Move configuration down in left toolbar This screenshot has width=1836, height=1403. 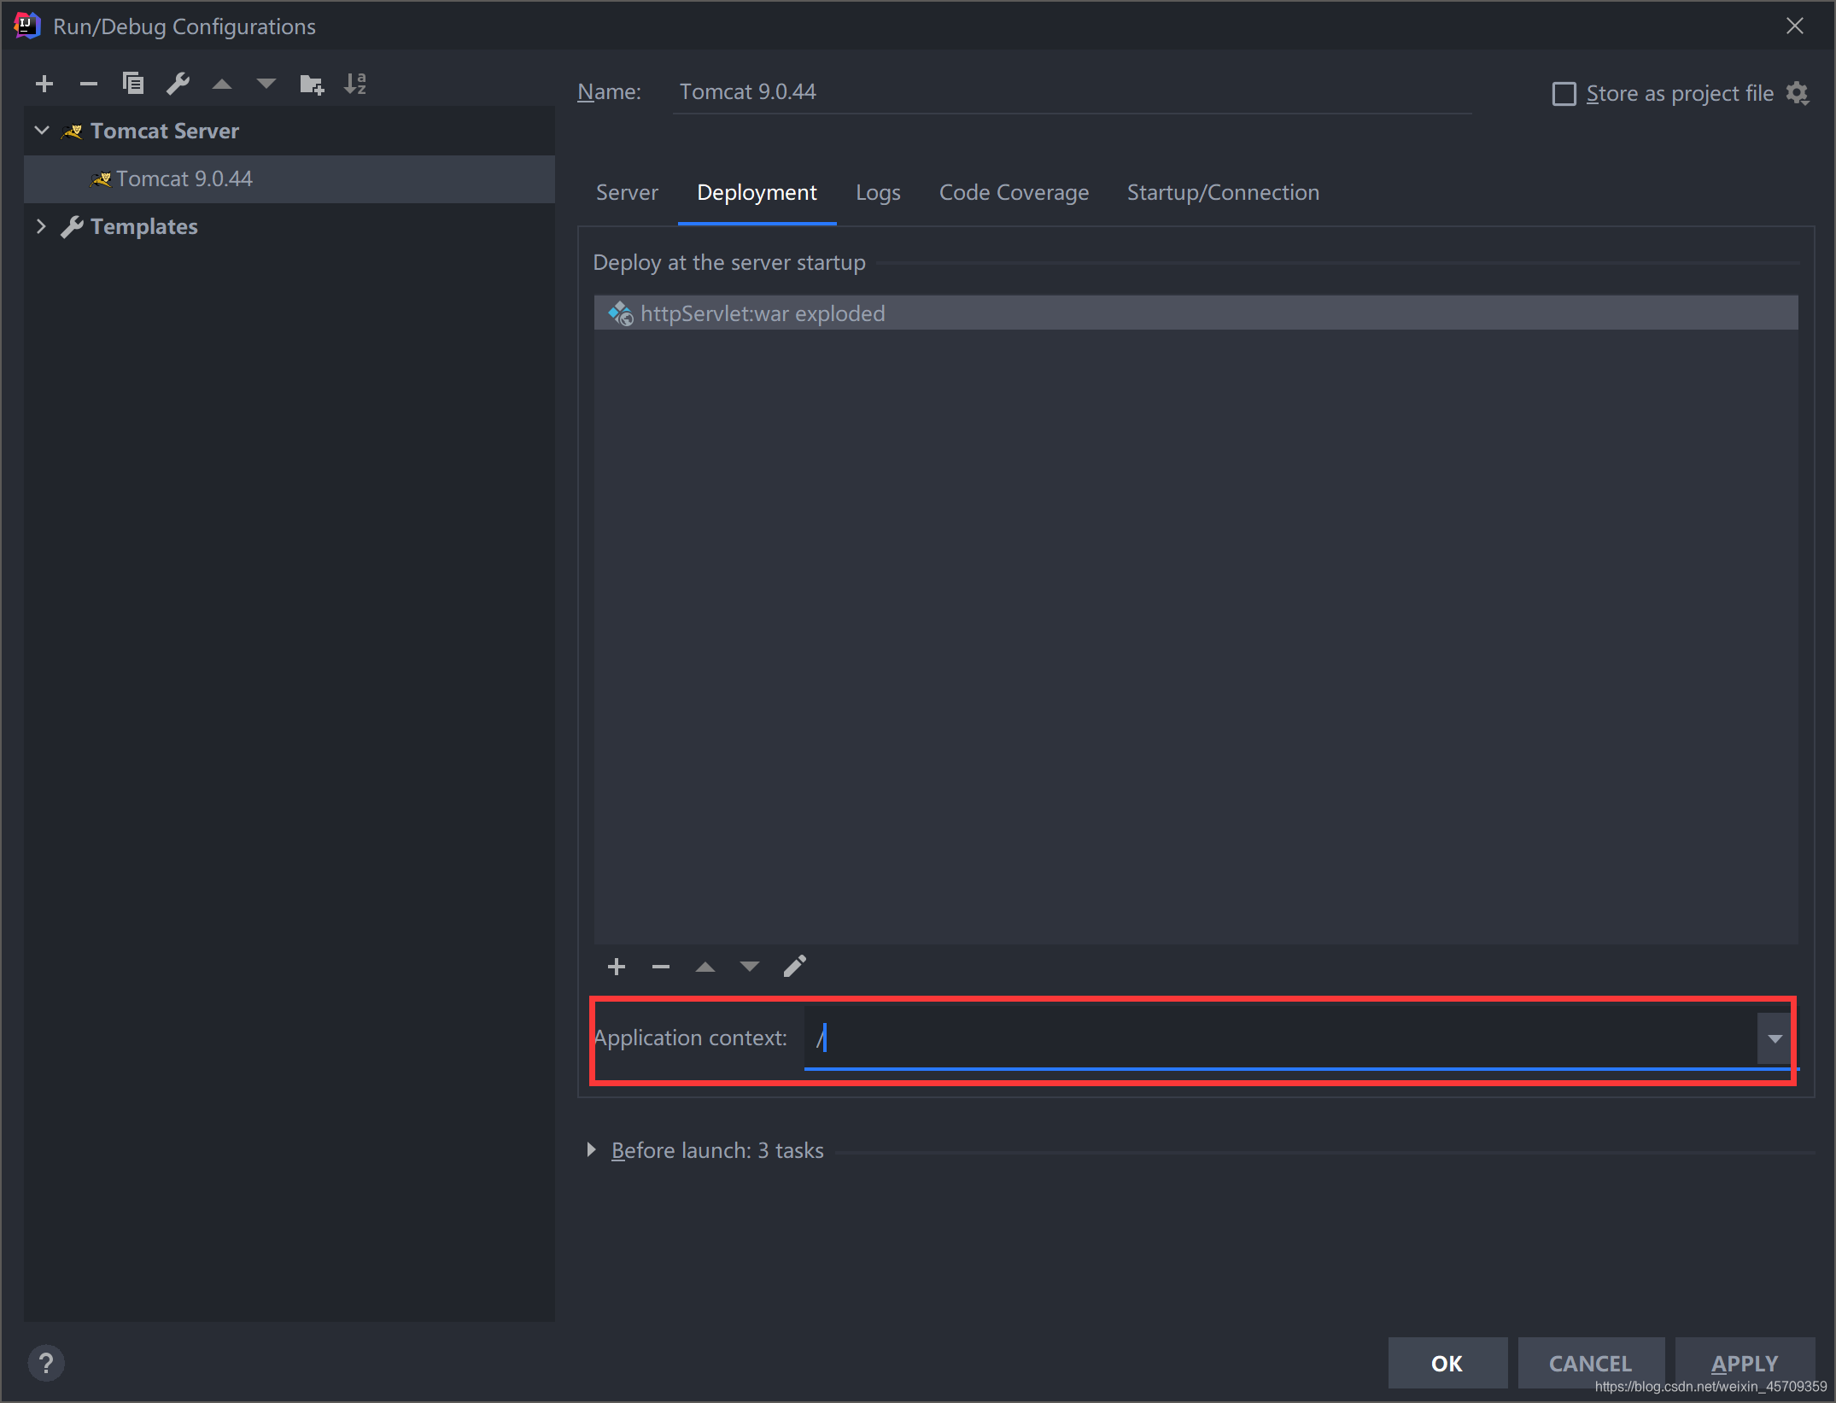pyautogui.click(x=266, y=84)
